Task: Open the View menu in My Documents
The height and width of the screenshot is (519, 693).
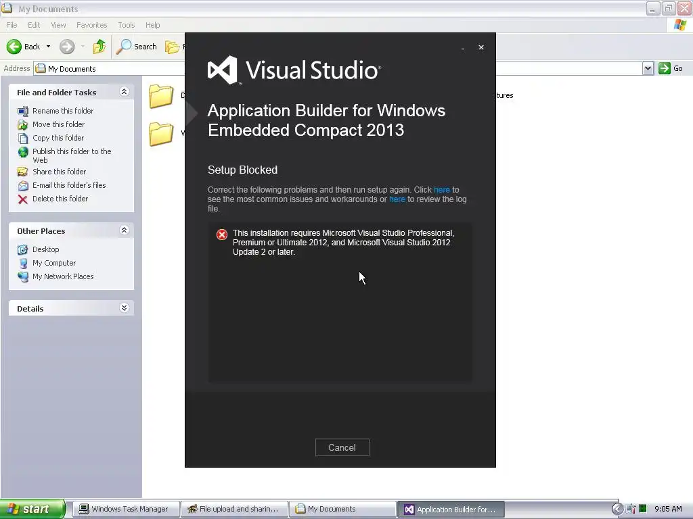Action: point(58,25)
